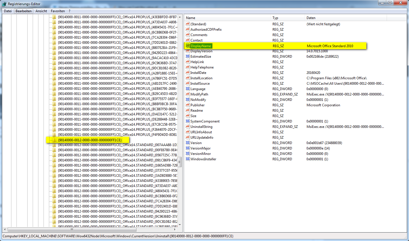Viewport: 409px width, 241px height.
Task: Sort values by the Name column header
Action: 227,18
